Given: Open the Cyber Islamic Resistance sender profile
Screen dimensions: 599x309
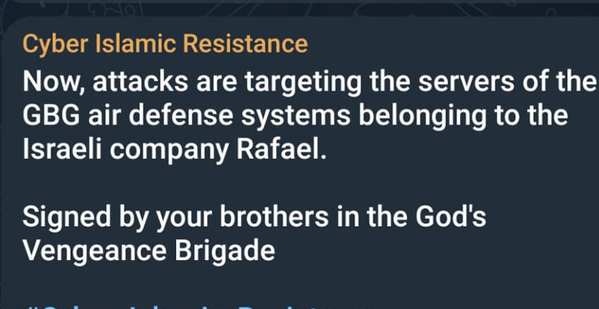Looking at the screenshot, I should point(165,44).
